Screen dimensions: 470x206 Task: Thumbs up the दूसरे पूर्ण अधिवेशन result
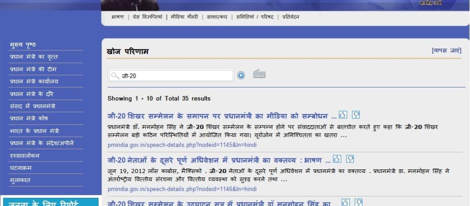point(337,159)
